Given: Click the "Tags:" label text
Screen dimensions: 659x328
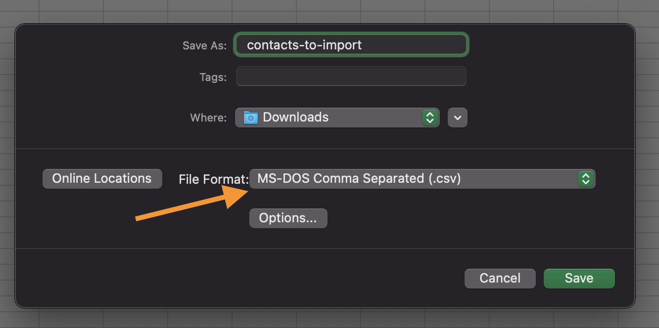Looking at the screenshot, I should point(213,77).
